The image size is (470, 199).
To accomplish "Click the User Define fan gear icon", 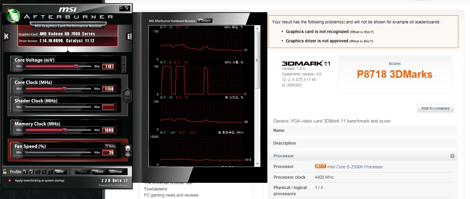I will [127, 151].
